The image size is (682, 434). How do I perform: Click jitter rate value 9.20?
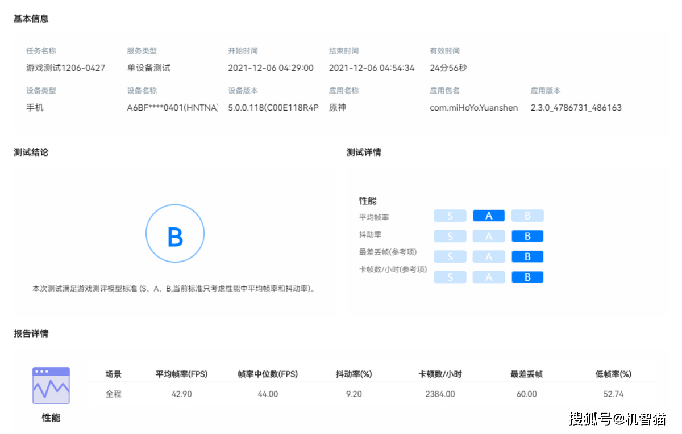pos(354,394)
